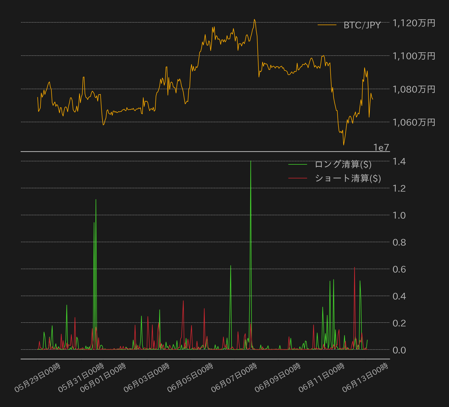Click the 0.6 liquidation axis label

coord(399,269)
